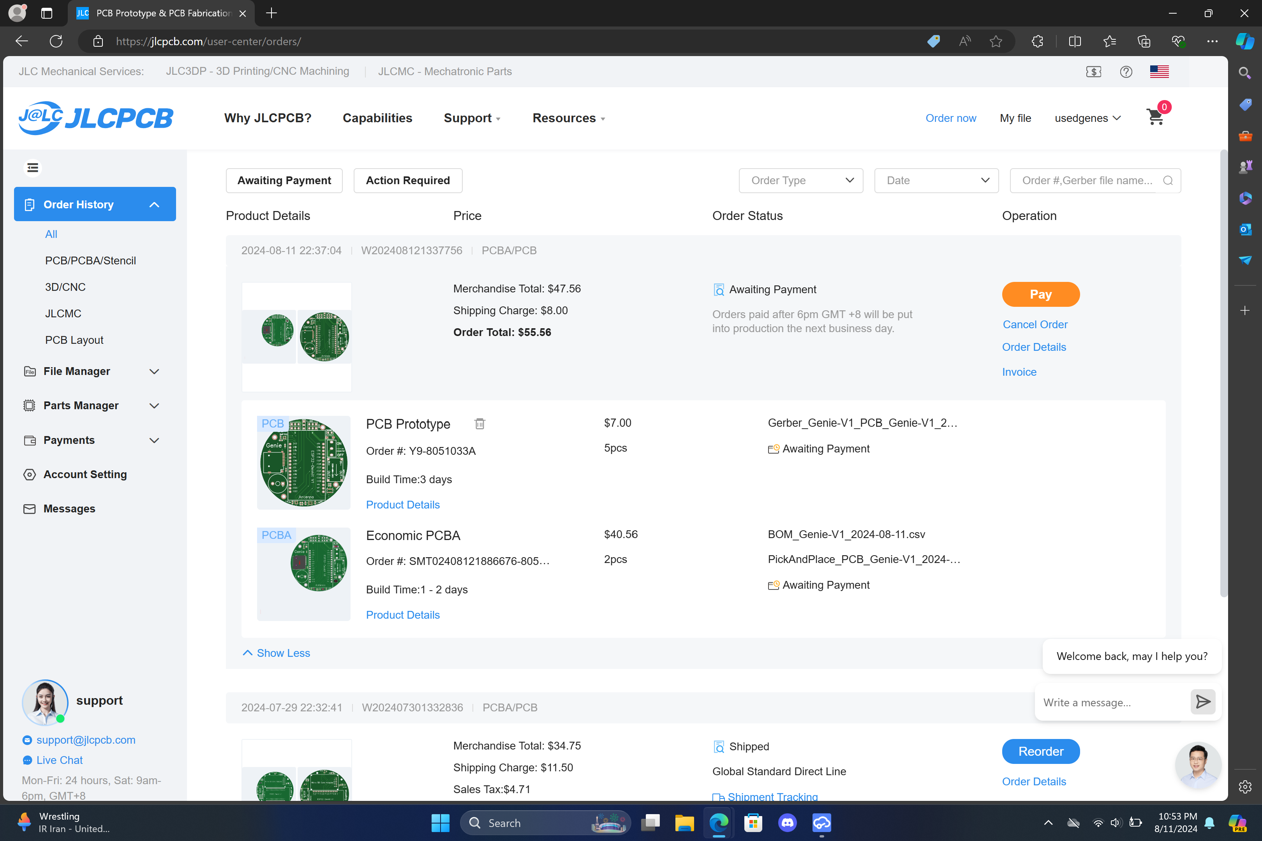This screenshot has width=1262, height=841.
Task: Send chat message with arrow icon
Action: tap(1202, 702)
